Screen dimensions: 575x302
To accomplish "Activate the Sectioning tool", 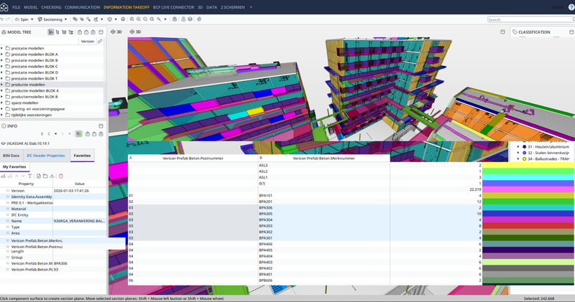I will tap(50, 19).
